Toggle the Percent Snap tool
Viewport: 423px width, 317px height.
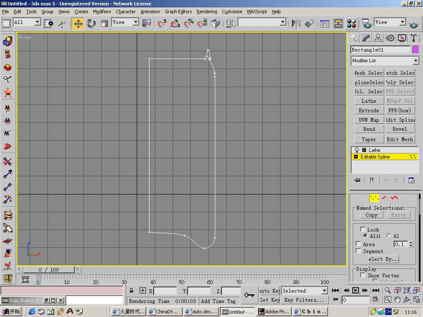189,24
